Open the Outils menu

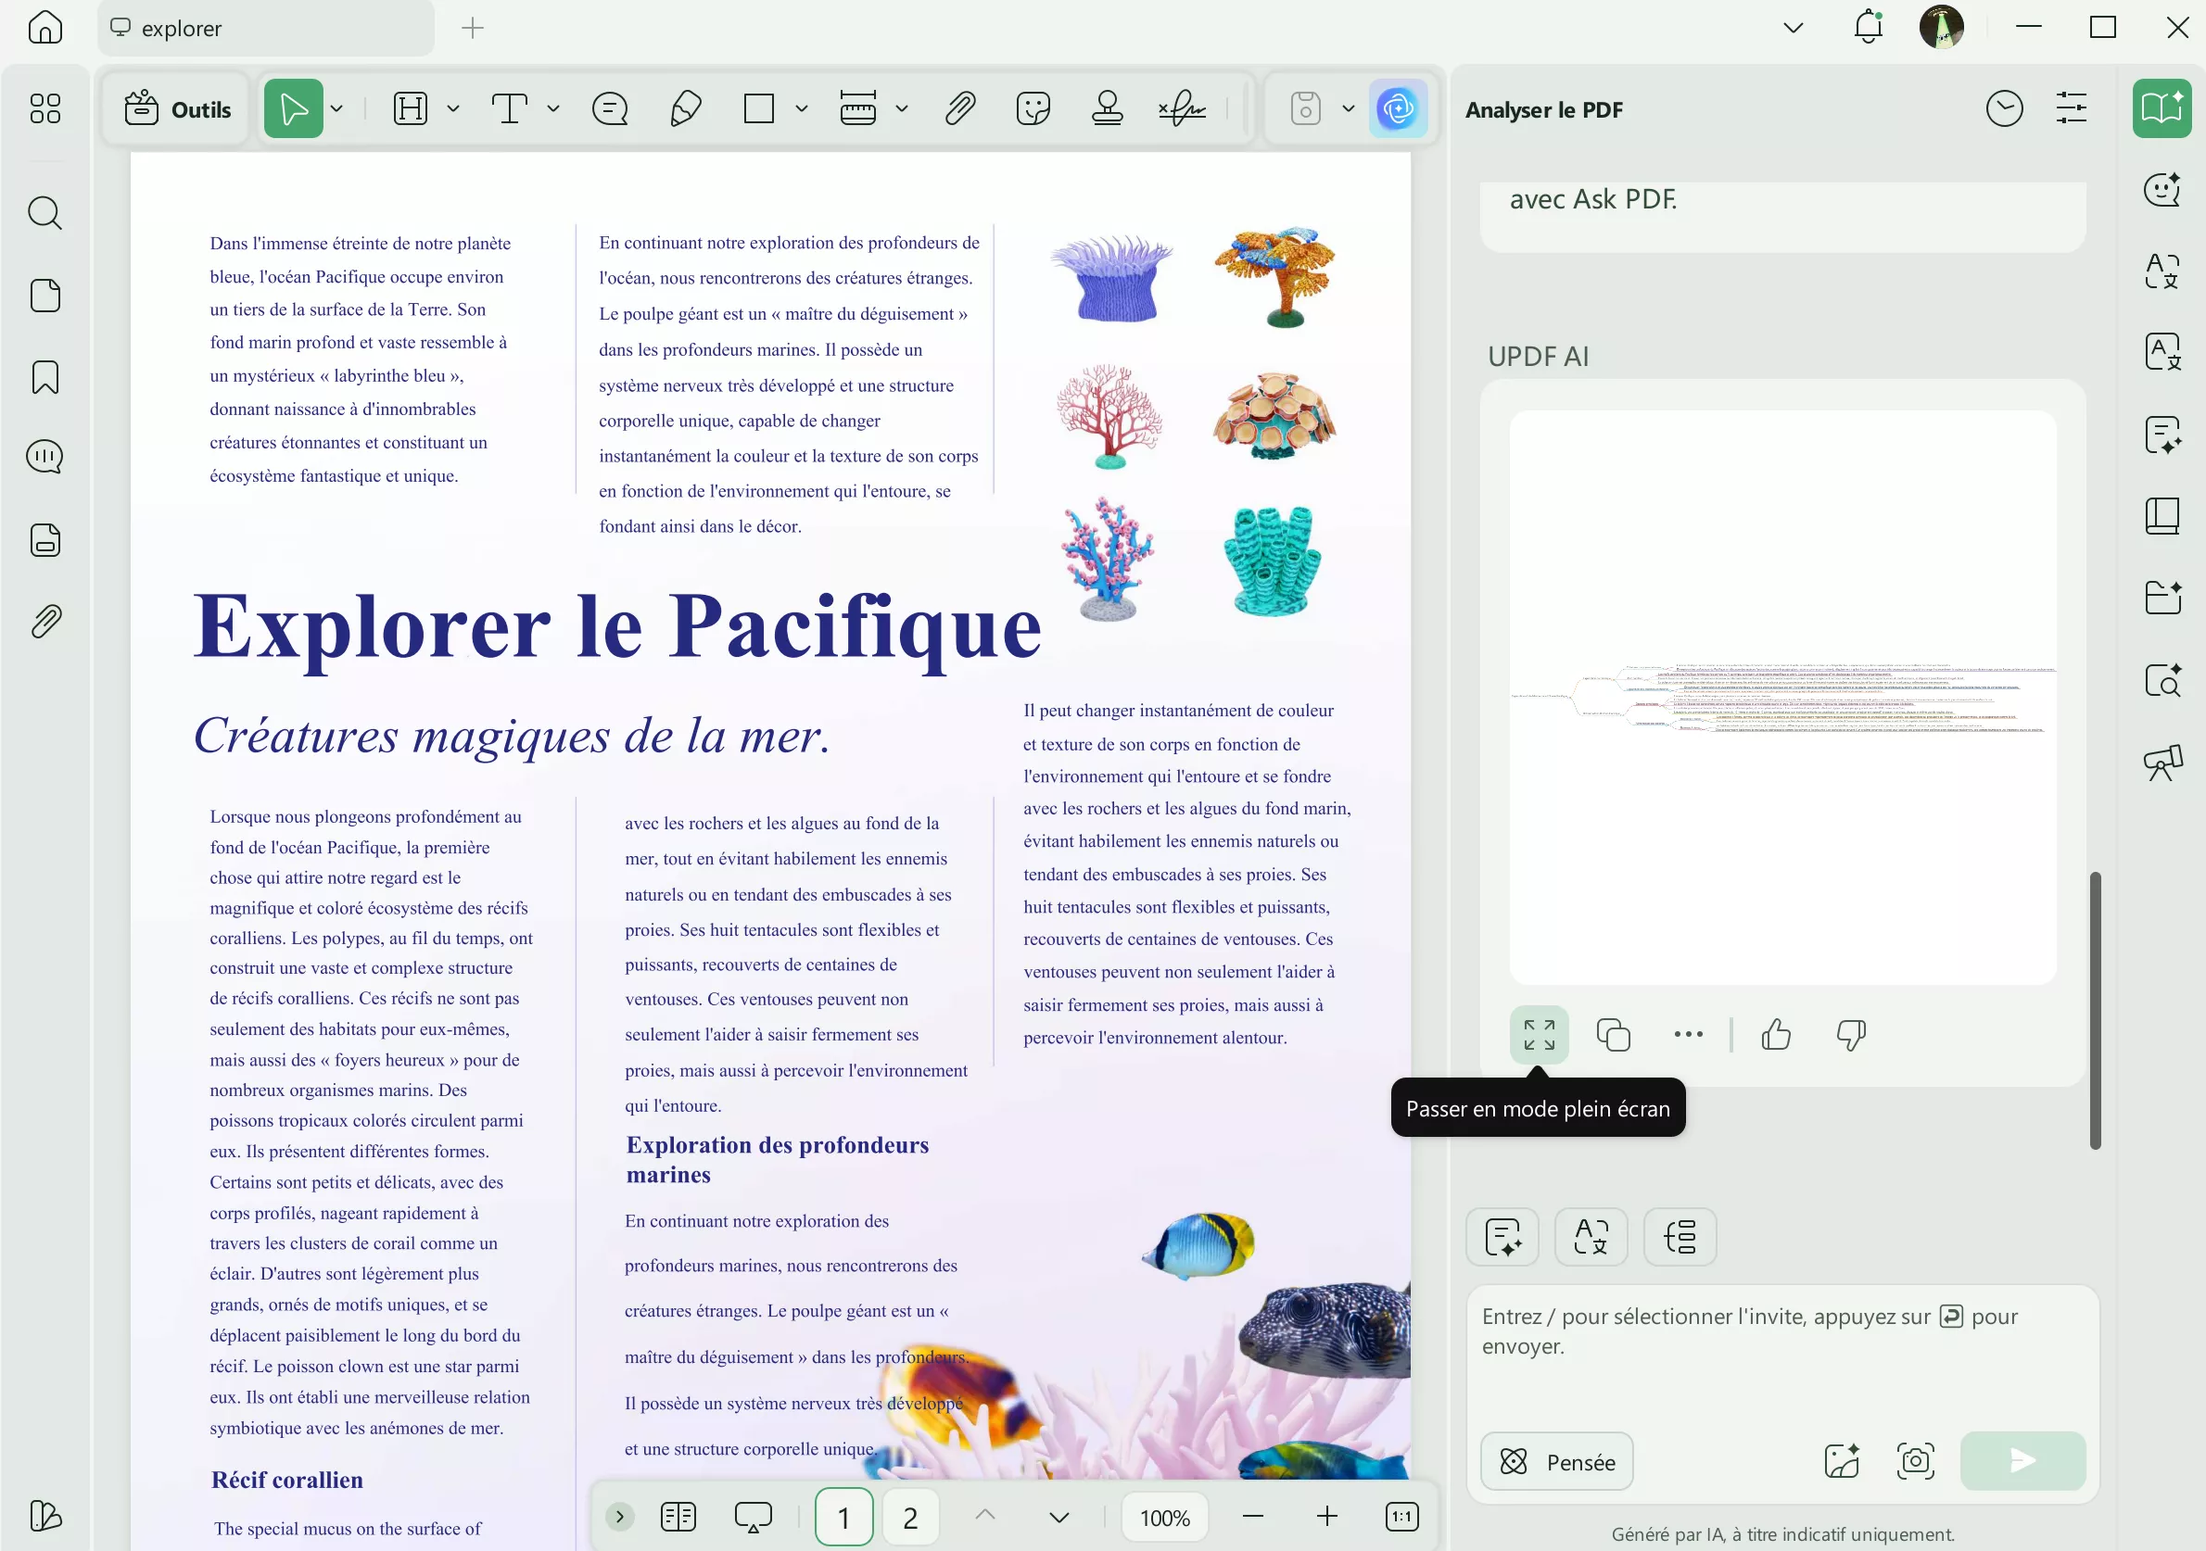pos(179,109)
